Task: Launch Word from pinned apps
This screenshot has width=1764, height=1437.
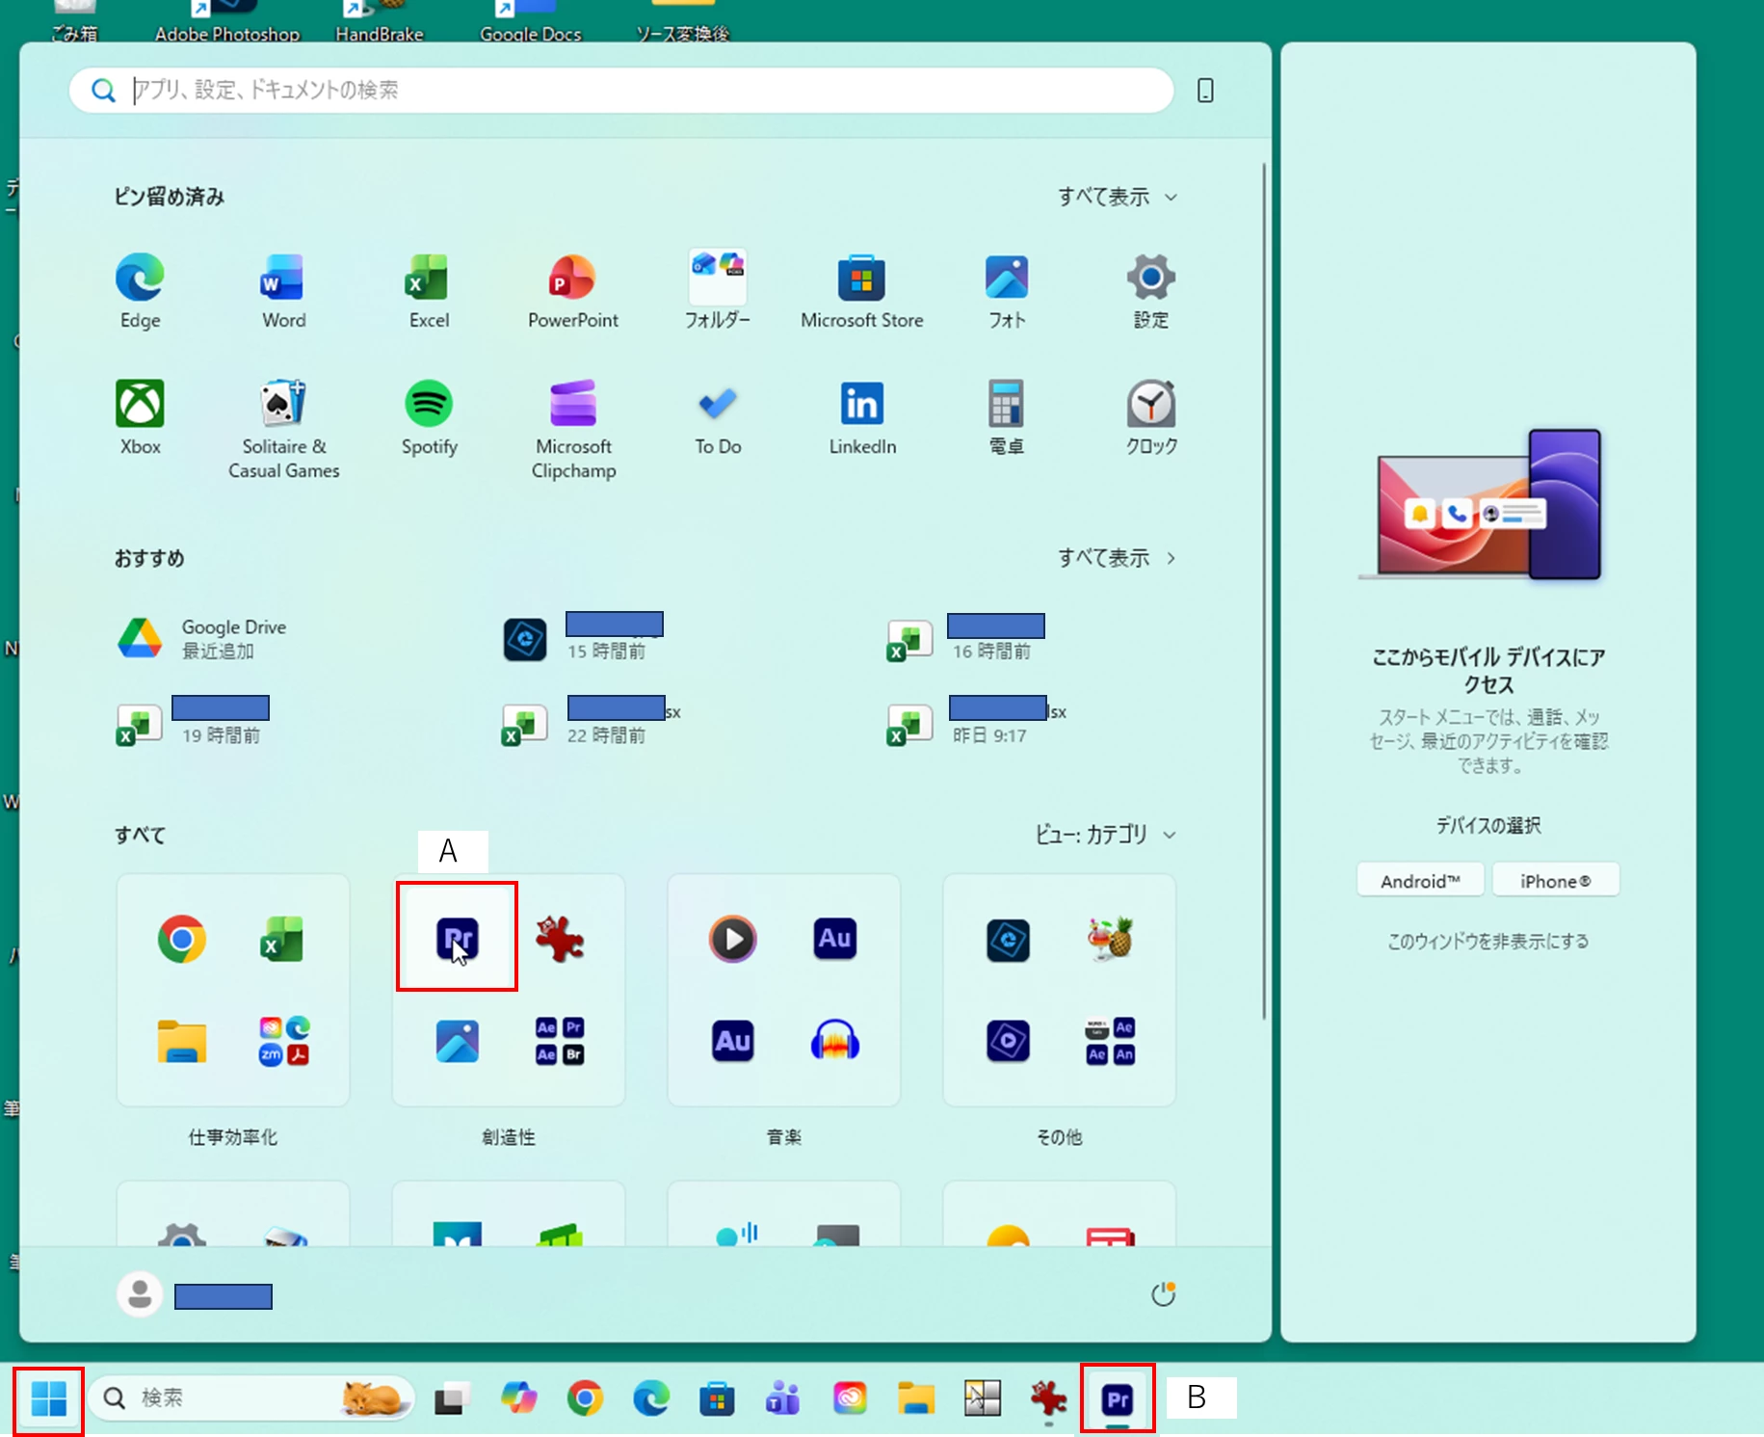Action: coord(283,291)
